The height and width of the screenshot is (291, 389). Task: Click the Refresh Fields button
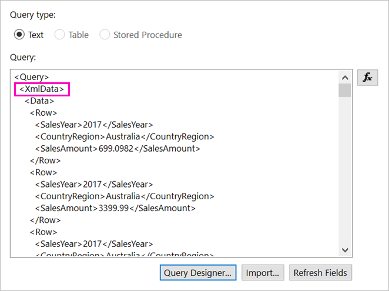(320, 273)
